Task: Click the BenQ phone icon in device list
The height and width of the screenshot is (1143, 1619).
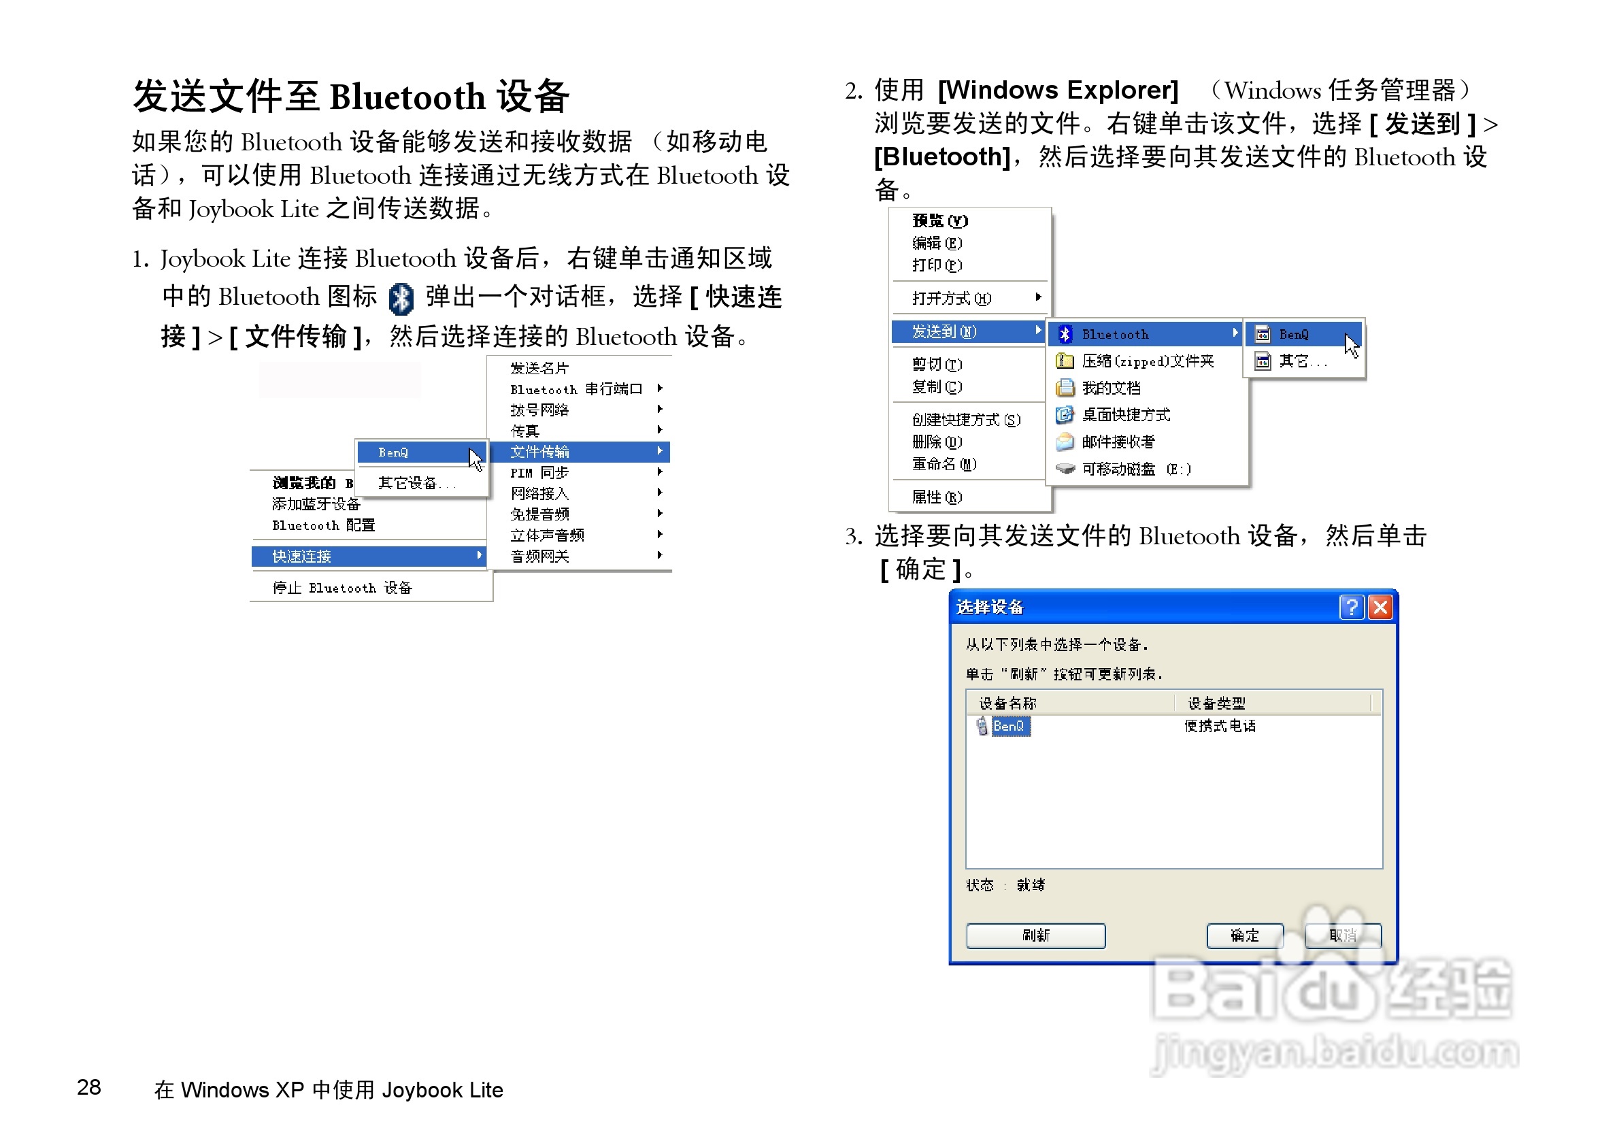Action: (x=982, y=725)
